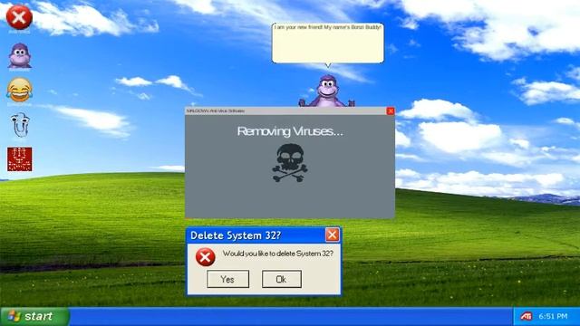This screenshot has height=326, width=580.
Task: Open the purple Bonzi Buddy desktop icon
Action: click(x=20, y=56)
